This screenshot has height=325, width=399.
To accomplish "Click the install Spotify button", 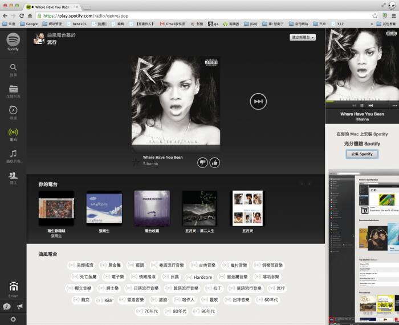I will [362, 154].
